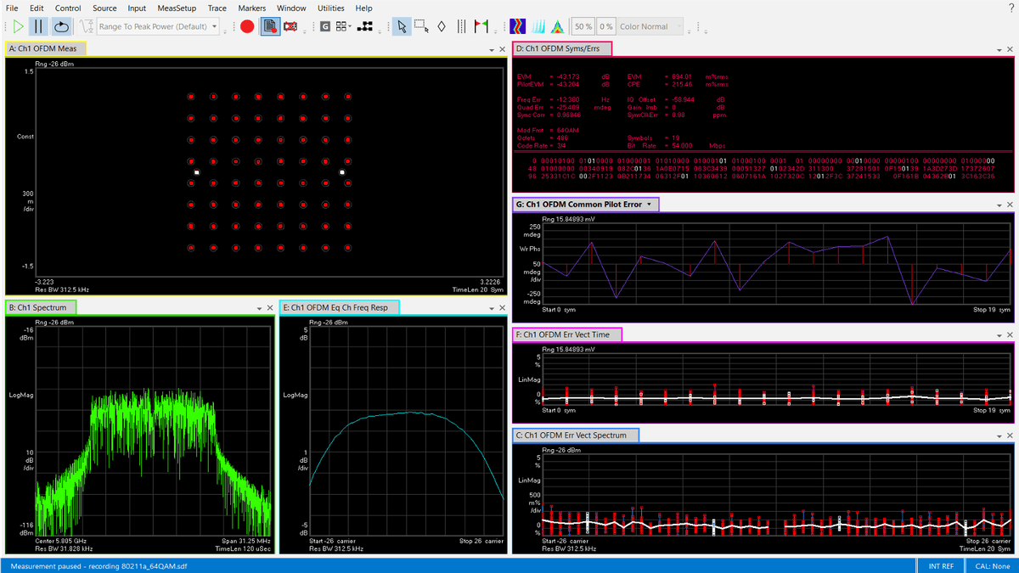Open the MeasSetup menu

pyautogui.click(x=177, y=8)
